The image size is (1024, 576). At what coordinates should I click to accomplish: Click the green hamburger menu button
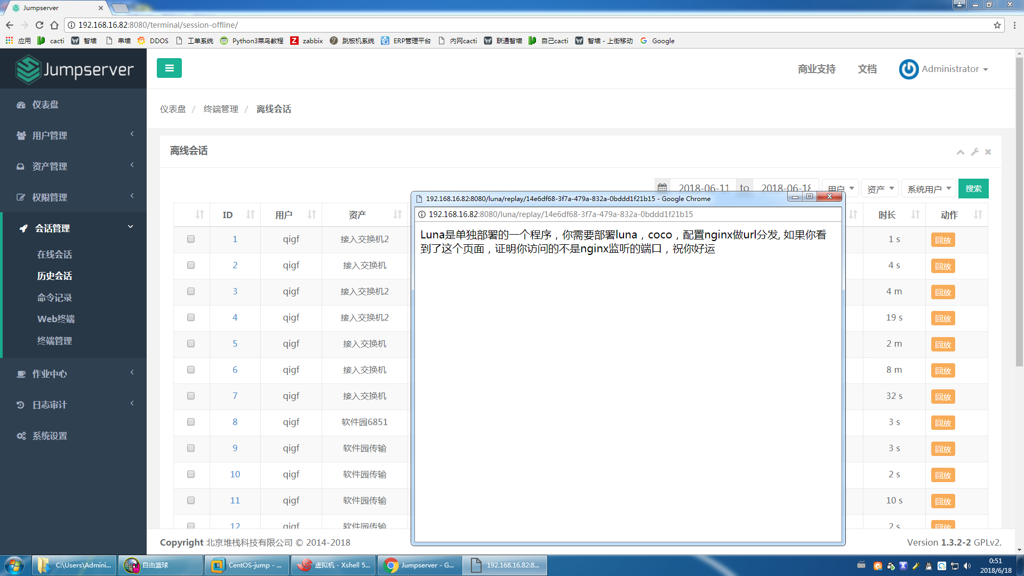pyautogui.click(x=169, y=68)
